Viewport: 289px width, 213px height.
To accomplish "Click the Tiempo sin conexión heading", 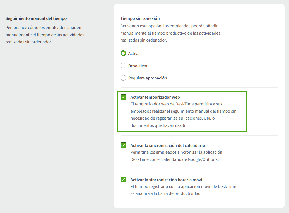I will 139,18.
